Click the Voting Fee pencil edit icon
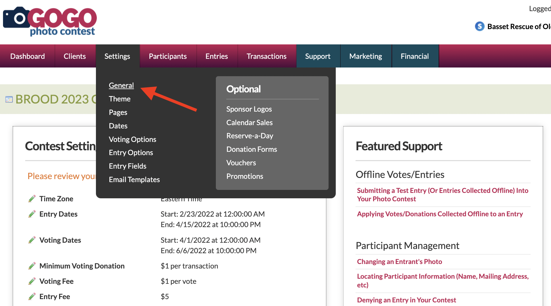Viewport: 551px width, 306px height. click(x=32, y=281)
